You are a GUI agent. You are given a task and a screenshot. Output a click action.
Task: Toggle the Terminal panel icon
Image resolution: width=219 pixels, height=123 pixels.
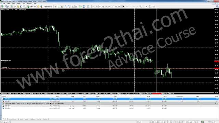[x=21, y=6]
